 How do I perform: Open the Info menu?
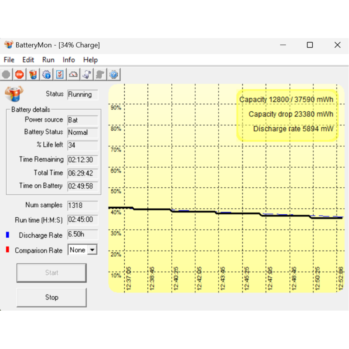click(x=69, y=60)
